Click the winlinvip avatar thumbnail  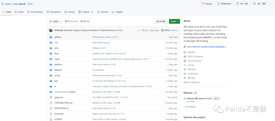pyautogui.click(x=51, y=30)
